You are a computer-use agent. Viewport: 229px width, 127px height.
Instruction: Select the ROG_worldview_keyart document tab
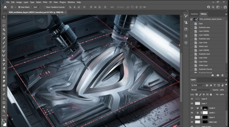click(x=37, y=12)
